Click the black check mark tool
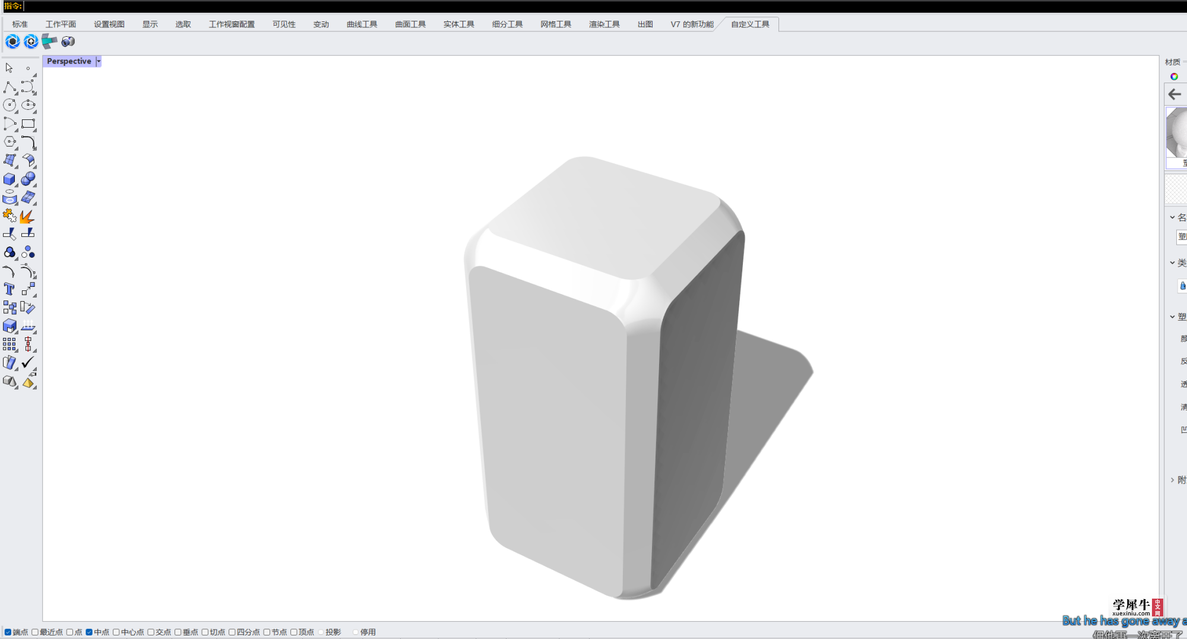The width and height of the screenshot is (1187, 639). (x=28, y=362)
